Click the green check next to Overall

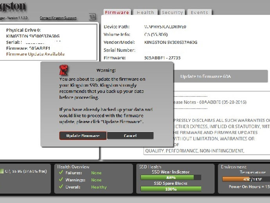(x=61, y=187)
